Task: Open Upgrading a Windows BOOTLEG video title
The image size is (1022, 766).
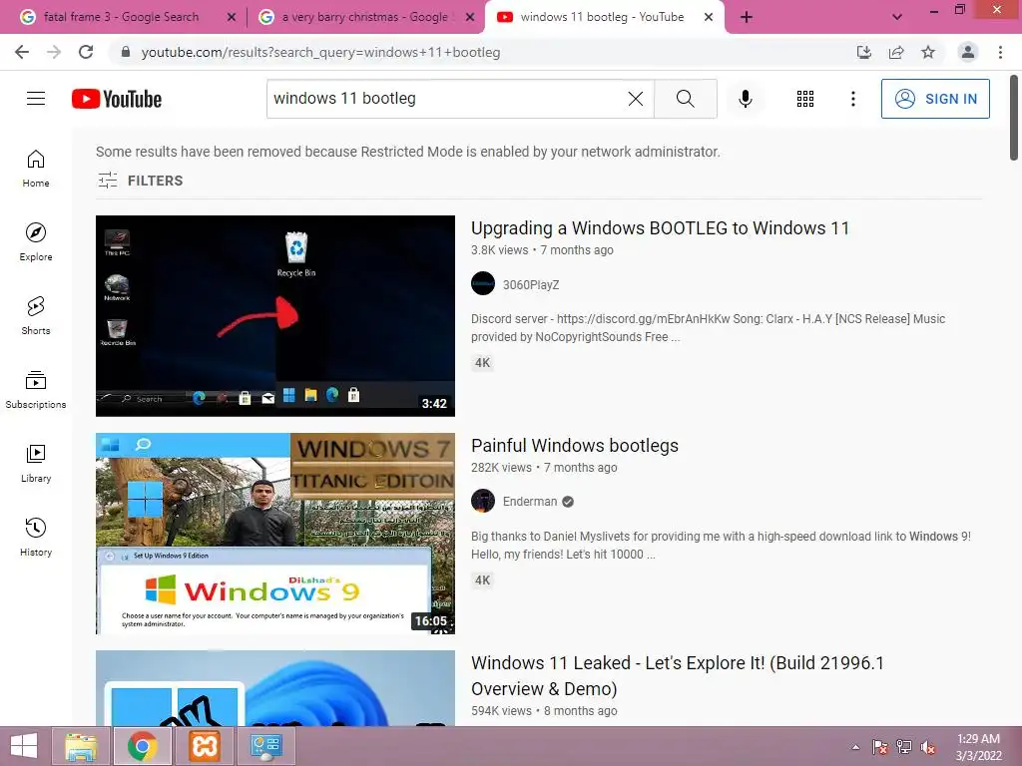Action: [x=661, y=228]
